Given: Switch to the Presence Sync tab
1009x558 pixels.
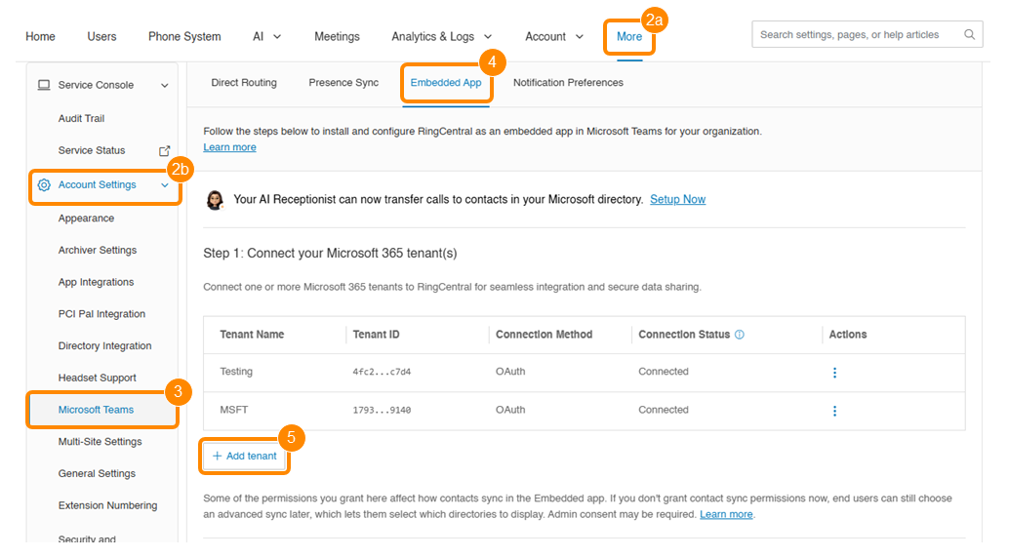Looking at the screenshot, I should click(x=343, y=82).
